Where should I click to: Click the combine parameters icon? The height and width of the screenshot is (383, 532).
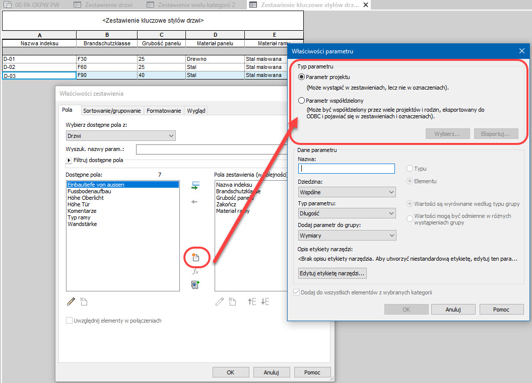[195, 285]
